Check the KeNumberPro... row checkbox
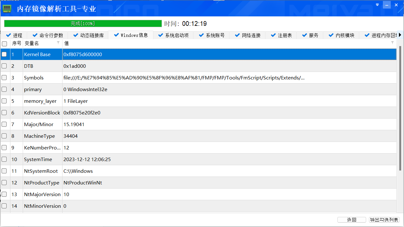Image resolution: width=404 pixels, height=227 pixels. point(4,148)
